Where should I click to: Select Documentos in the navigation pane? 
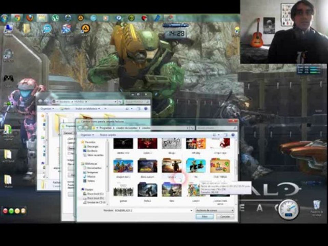[x=93, y=168]
